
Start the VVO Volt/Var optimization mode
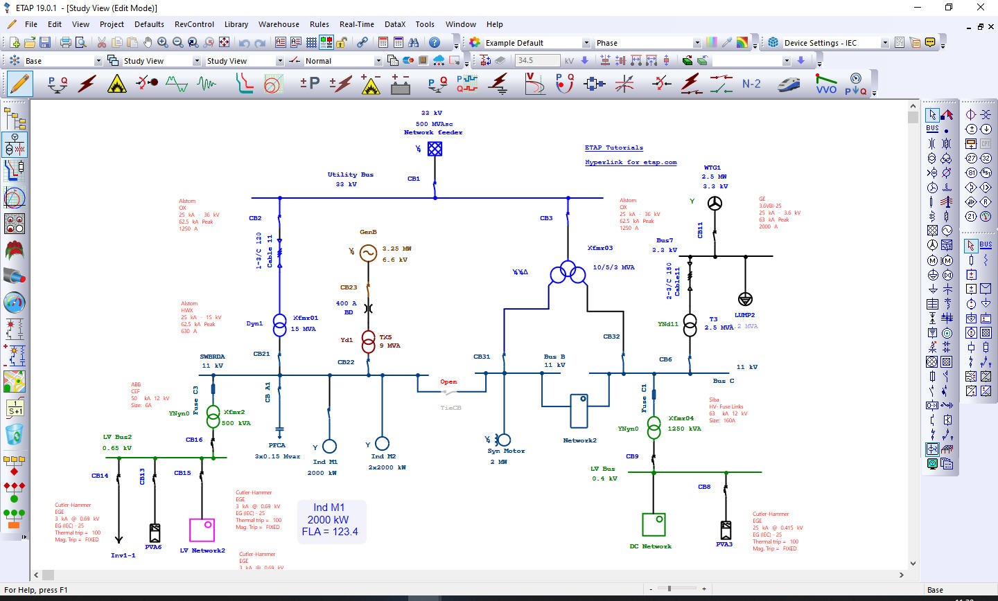coord(826,84)
